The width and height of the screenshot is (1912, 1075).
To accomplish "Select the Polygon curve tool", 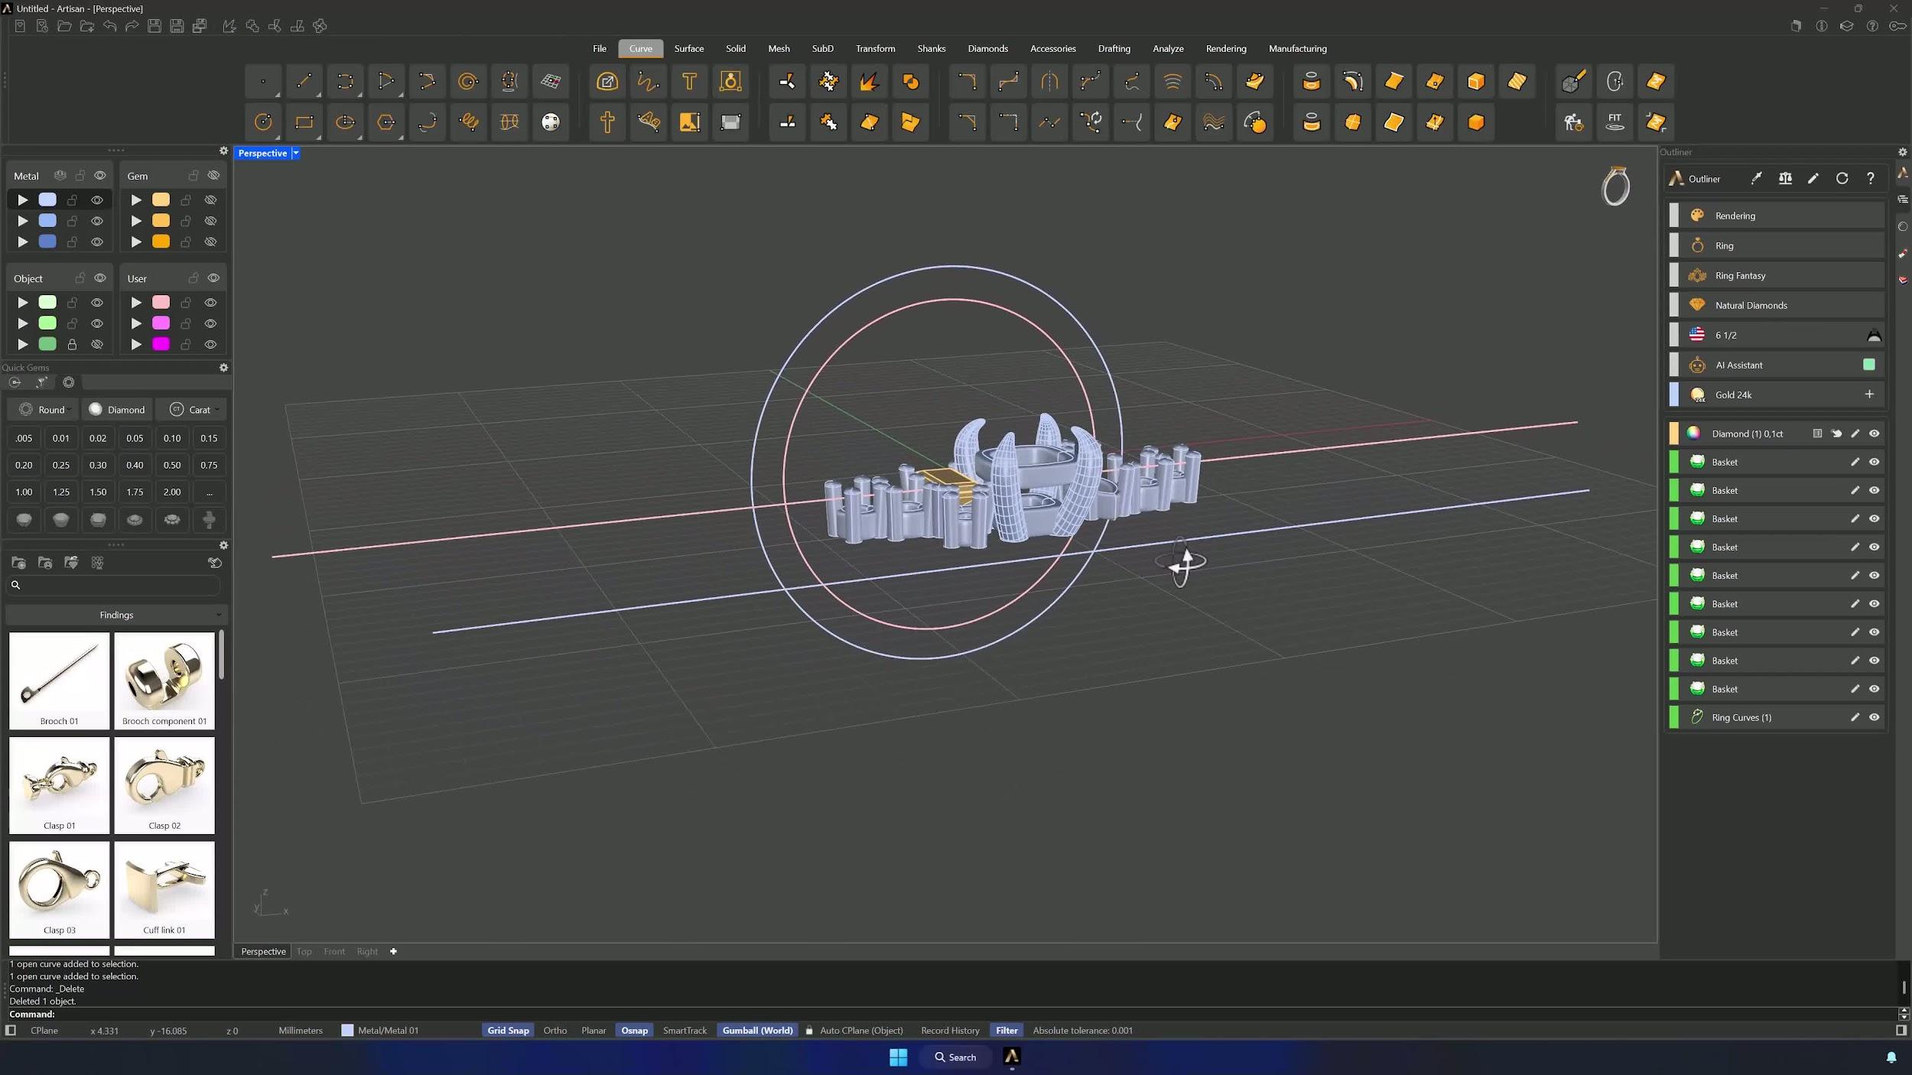I will pyautogui.click(x=386, y=122).
